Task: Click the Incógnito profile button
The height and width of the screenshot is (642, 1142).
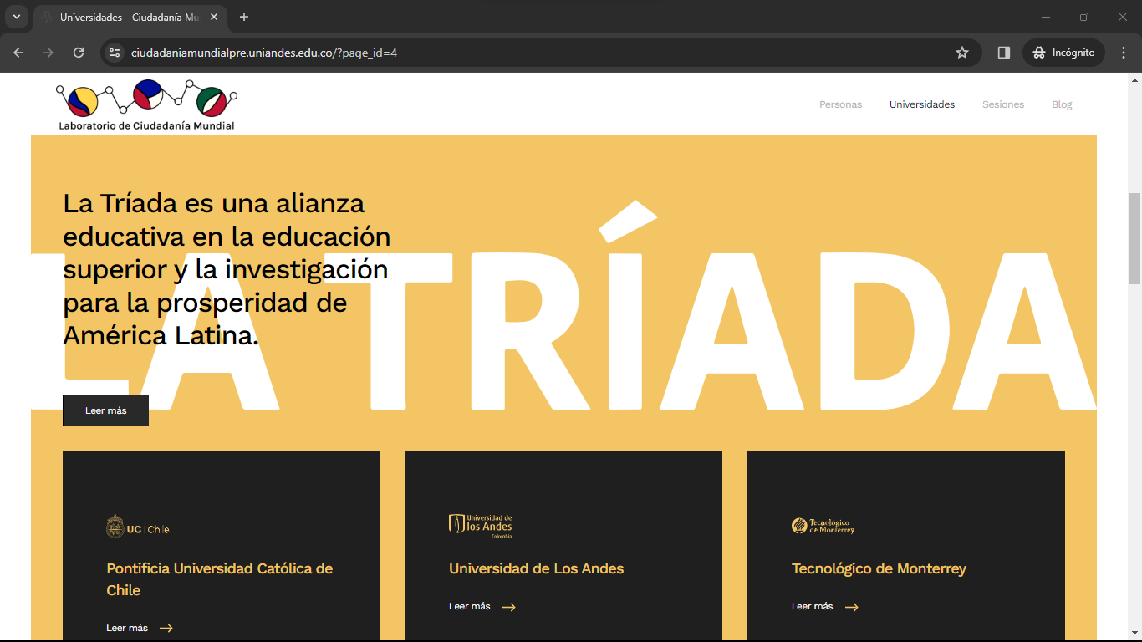Action: (x=1063, y=53)
